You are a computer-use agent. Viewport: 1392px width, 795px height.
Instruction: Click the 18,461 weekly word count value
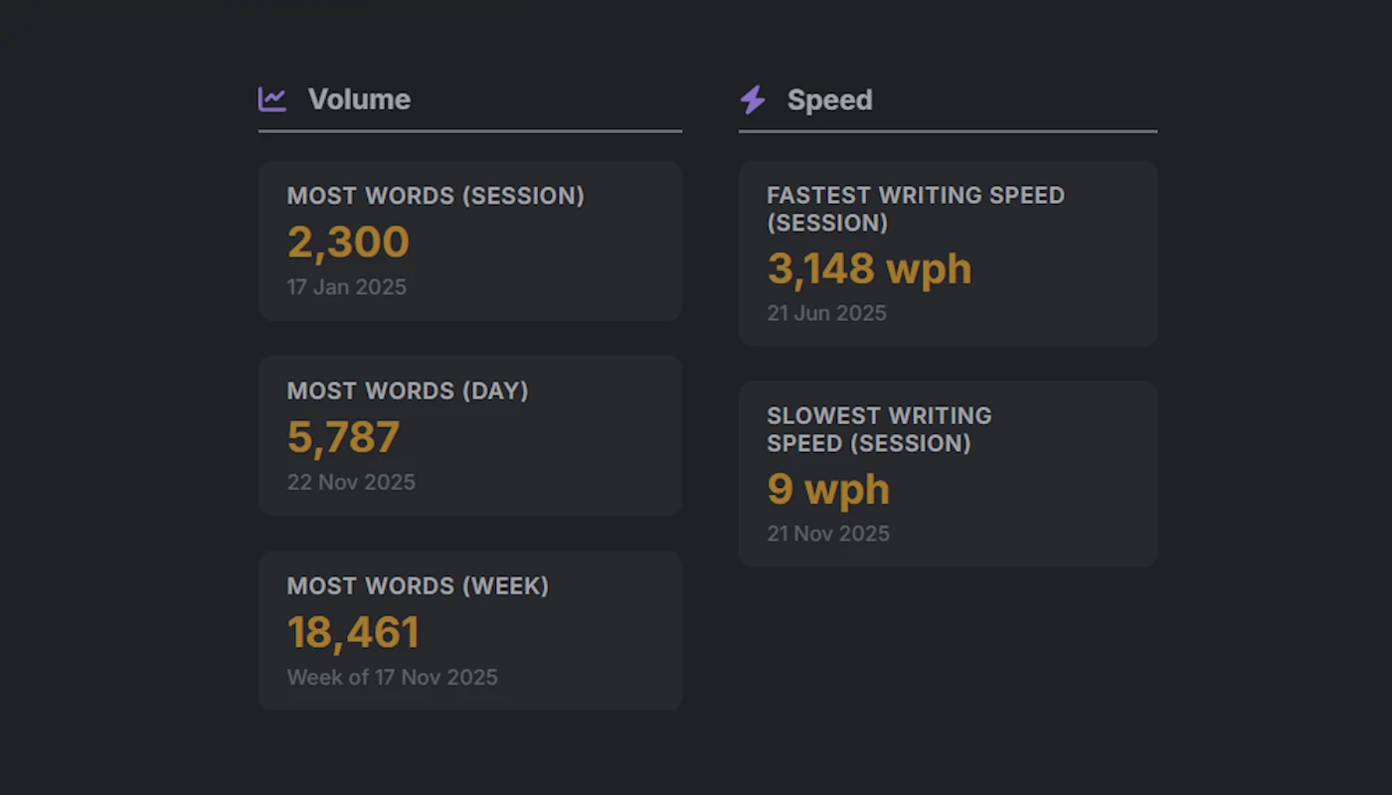[x=353, y=632]
